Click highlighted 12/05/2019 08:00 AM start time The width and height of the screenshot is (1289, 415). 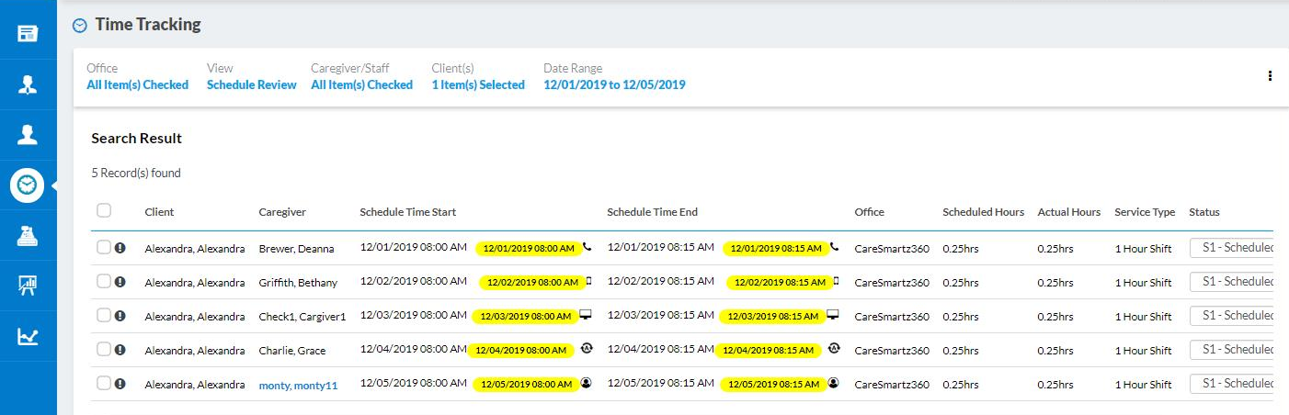526,385
